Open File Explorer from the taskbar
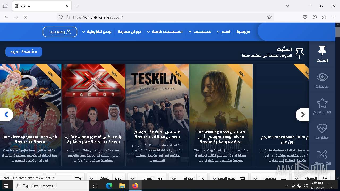 122,186
